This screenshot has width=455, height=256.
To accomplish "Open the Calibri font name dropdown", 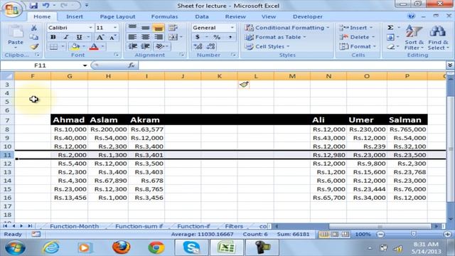I will (x=90, y=28).
